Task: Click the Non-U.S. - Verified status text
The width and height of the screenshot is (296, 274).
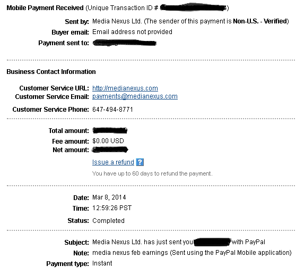Action: (260, 21)
